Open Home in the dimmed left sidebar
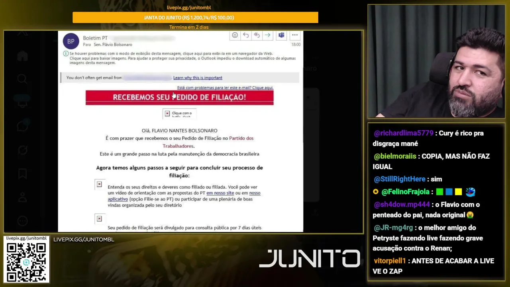The width and height of the screenshot is (510, 287). click(x=22, y=56)
